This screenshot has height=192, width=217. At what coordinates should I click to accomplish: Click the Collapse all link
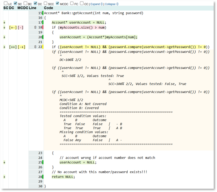(112, 4)
